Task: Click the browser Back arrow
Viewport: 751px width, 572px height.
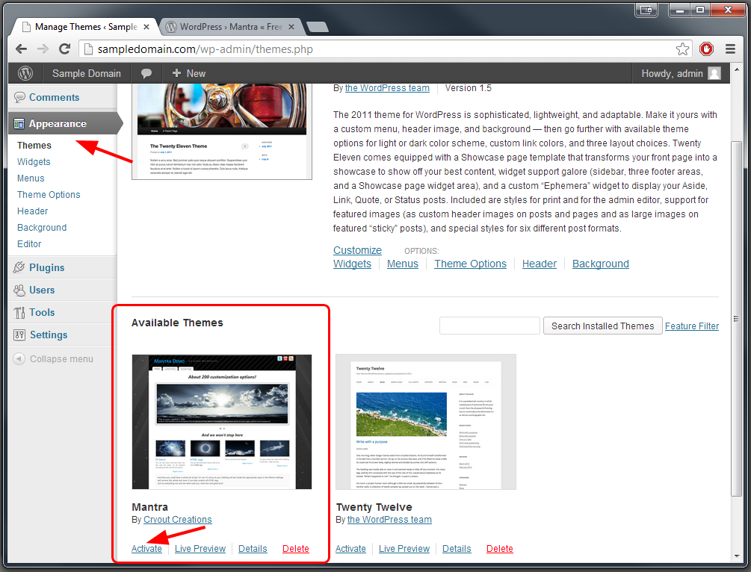Action: (x=21, y=49)
